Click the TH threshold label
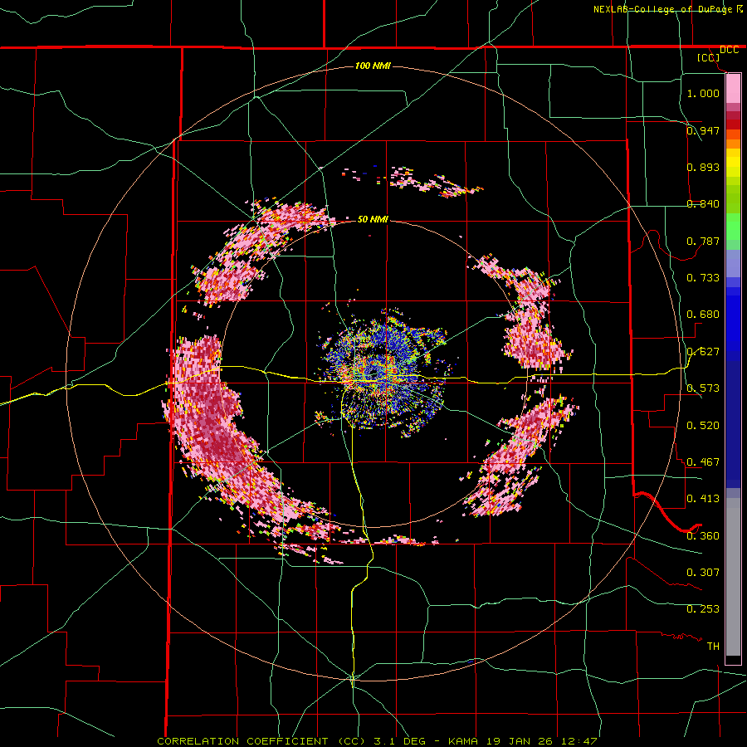Image resolution: width=747 pixels, height=747 pixels. coord(713,646)
